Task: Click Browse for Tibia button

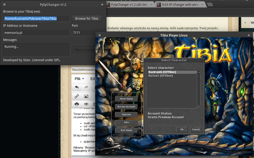Action: click(87, 18)
